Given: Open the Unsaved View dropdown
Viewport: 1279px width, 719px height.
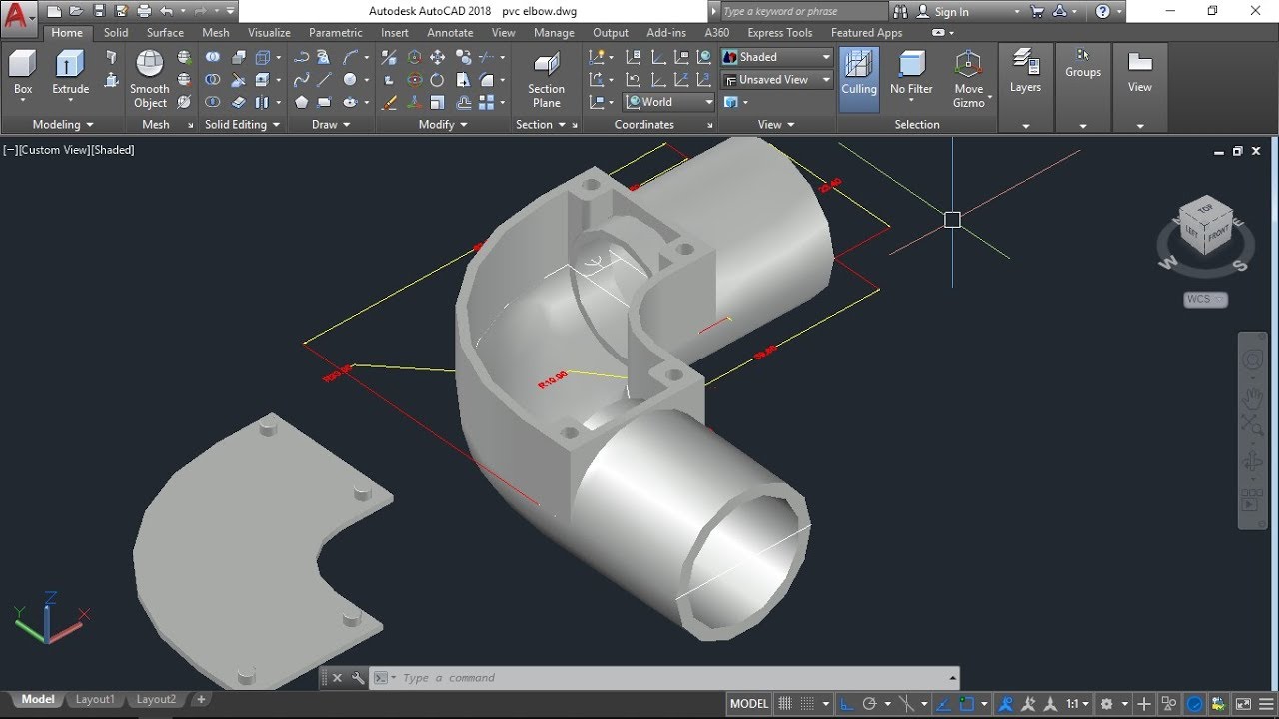Looking at the screenshot, I should [776, 79].
